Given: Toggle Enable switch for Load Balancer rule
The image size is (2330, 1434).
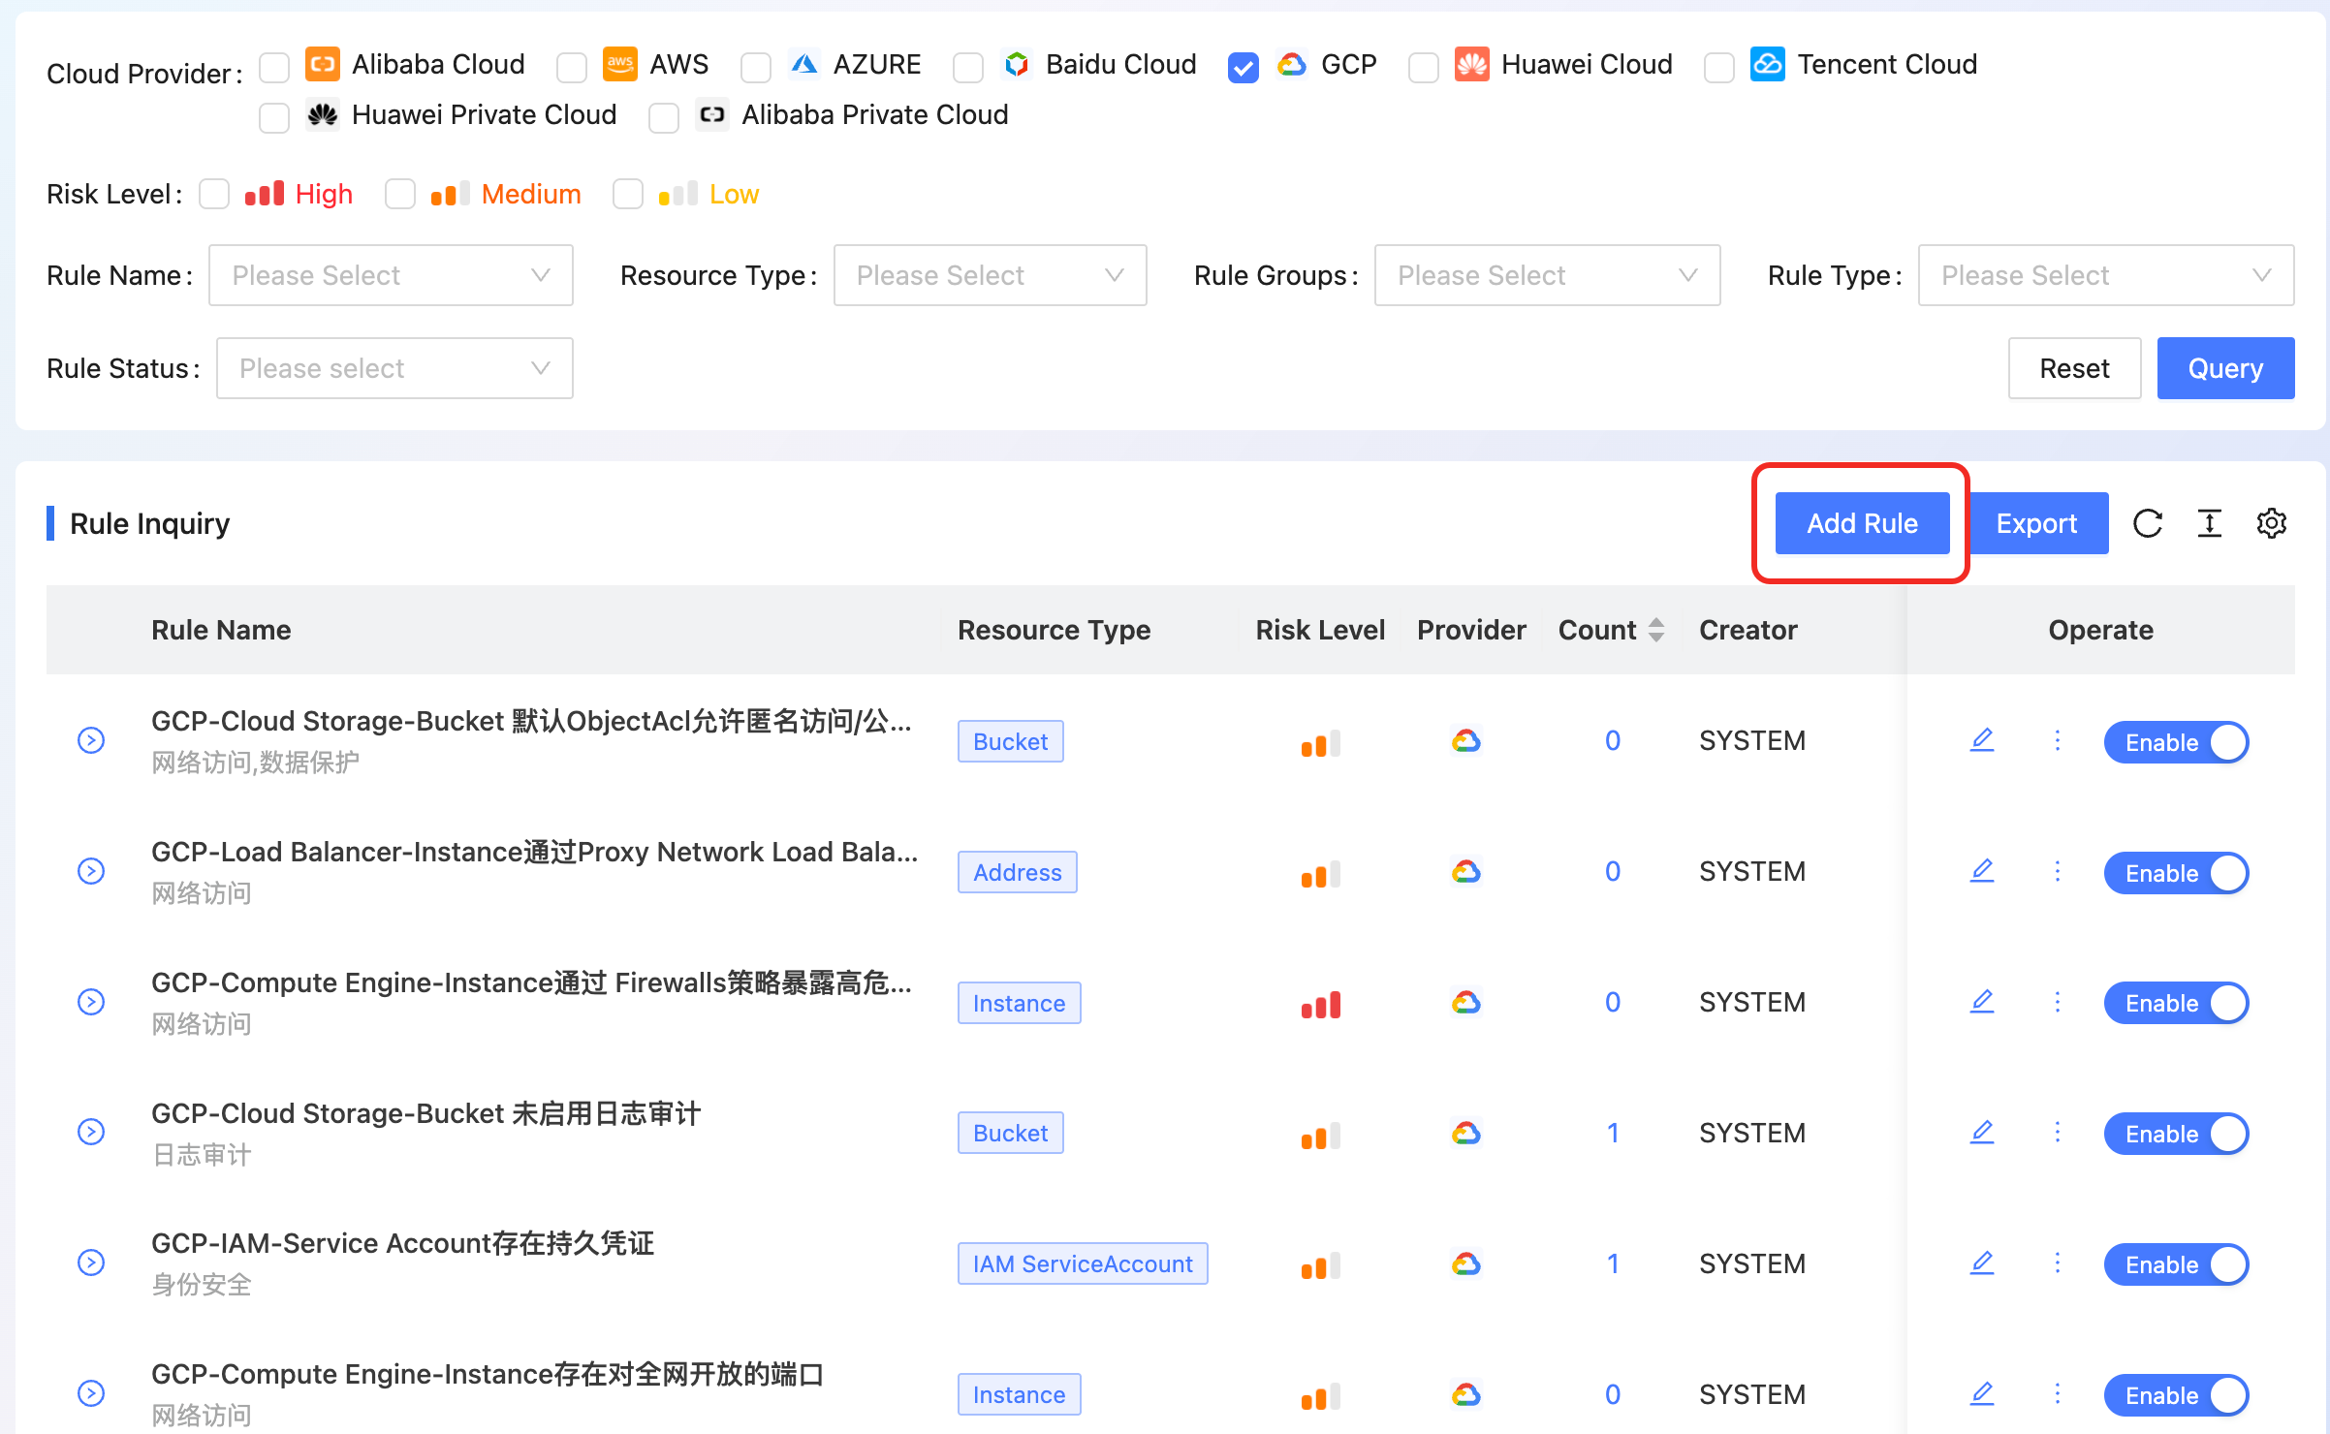Looking at the screenshot, I should [2176, 873].
